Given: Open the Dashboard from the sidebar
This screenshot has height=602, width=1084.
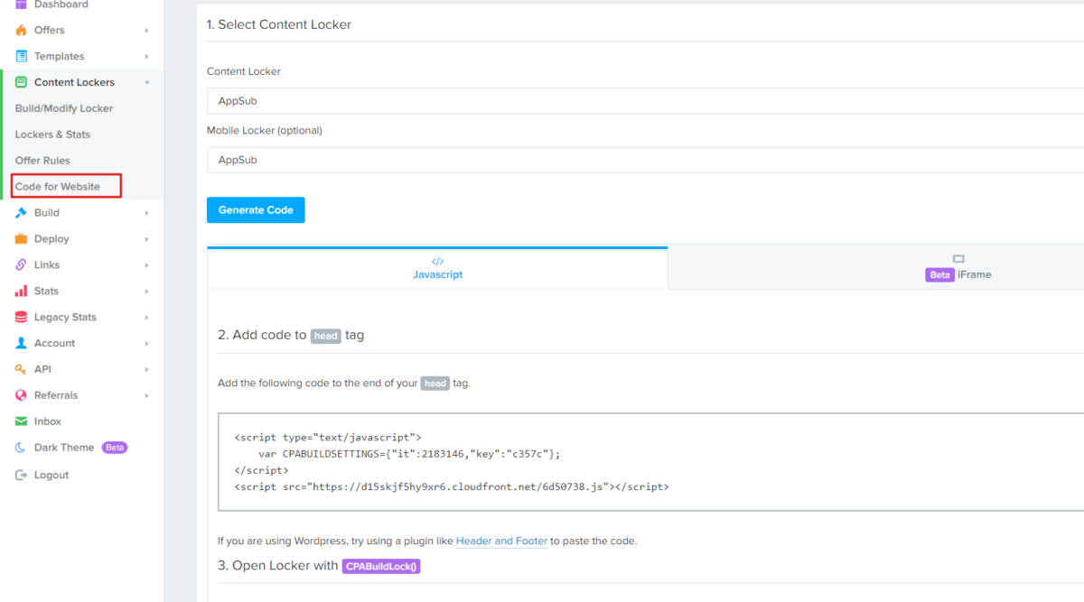Looking at the screenshot, I should click(x=23, y=5).
